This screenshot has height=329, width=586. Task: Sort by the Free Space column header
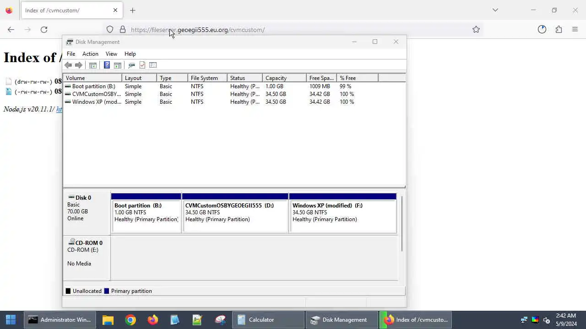coord(321,78)
